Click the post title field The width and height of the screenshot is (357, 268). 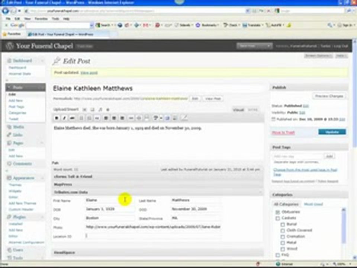[x=158, y=89]
